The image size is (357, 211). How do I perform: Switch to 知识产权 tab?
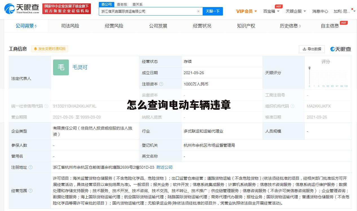[246, 26]
